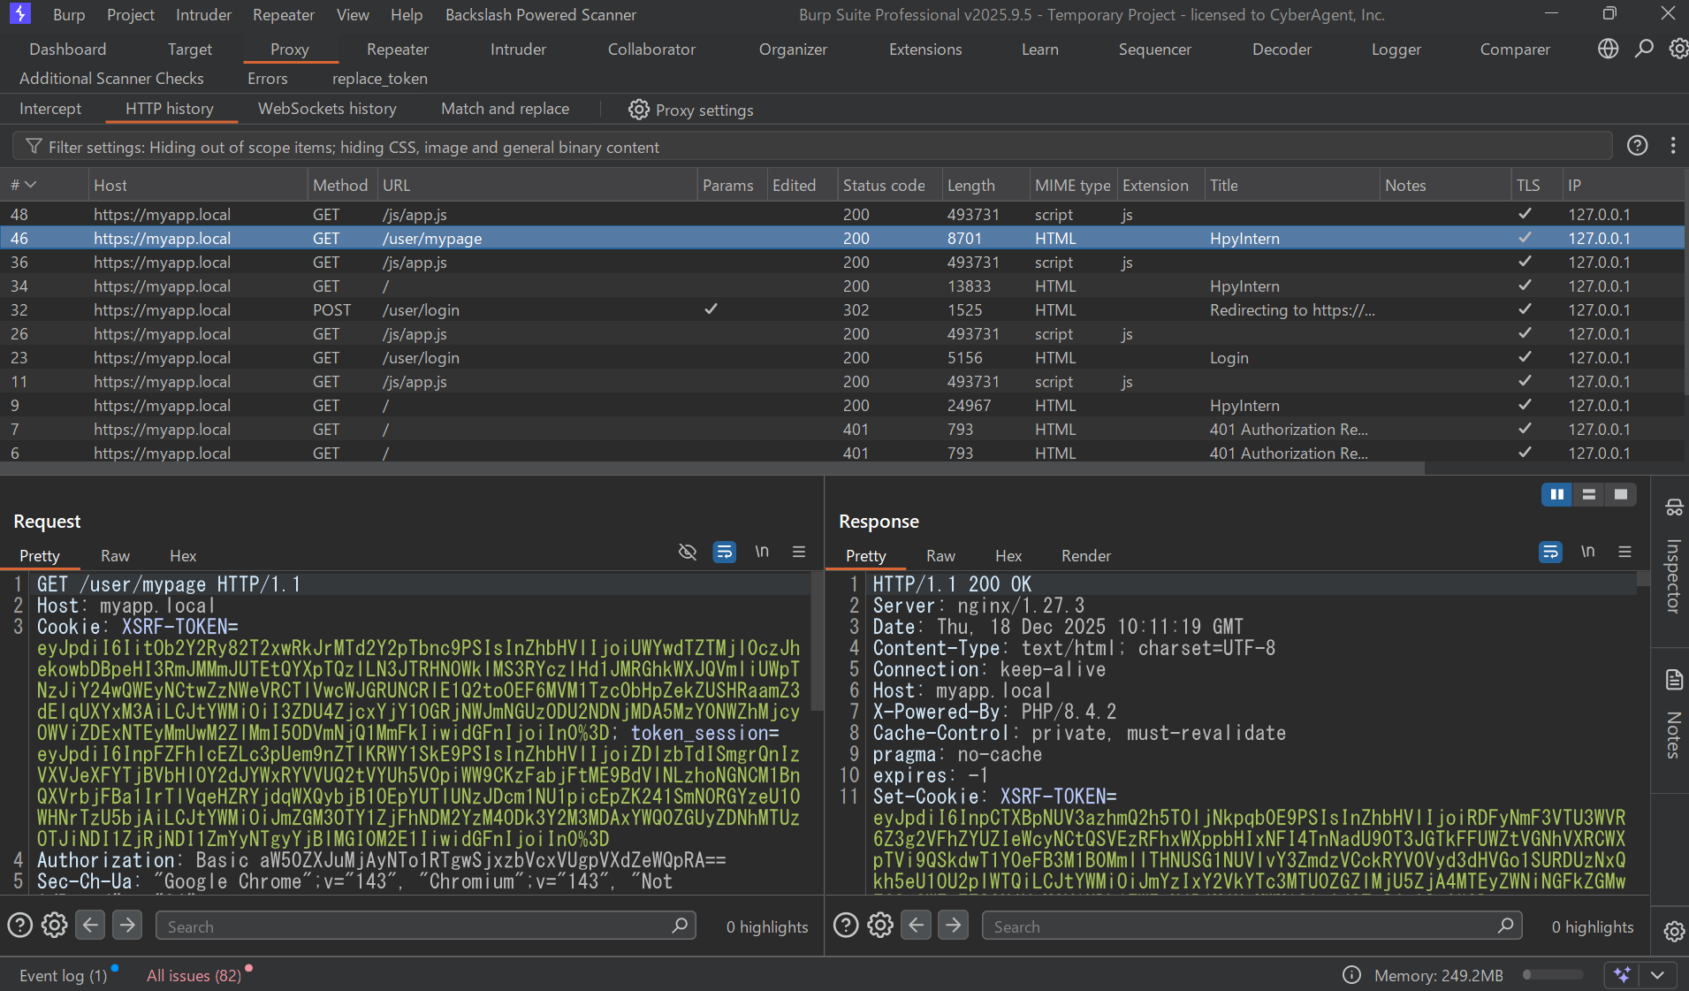Open the Burp browser globe icon
1689x991 pixels.
click(1609, 49)
